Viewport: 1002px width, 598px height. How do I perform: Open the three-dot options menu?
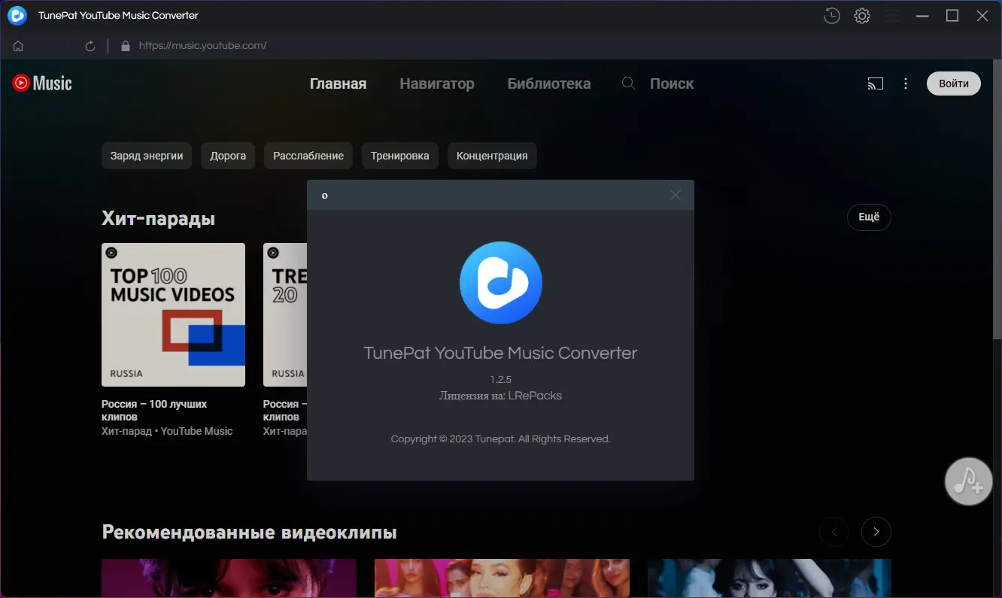click(906, 83)
